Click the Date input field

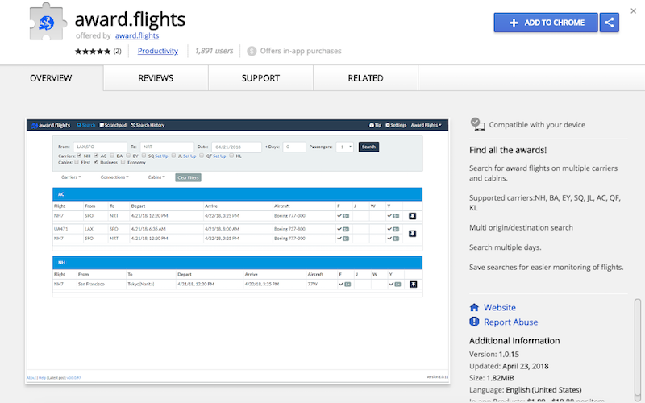tap(236, 147)
